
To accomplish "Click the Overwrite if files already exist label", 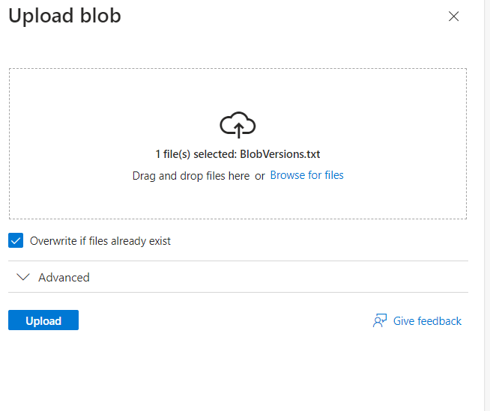I will 100,241.
